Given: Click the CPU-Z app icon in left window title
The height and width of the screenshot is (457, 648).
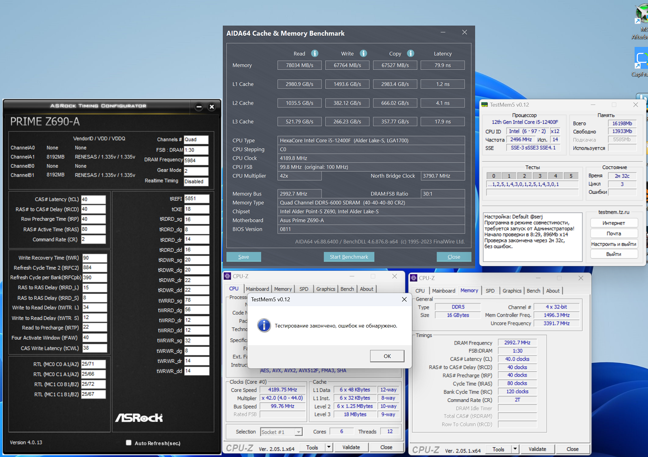Looking at the screenshot, I should [x=228, y=276].
